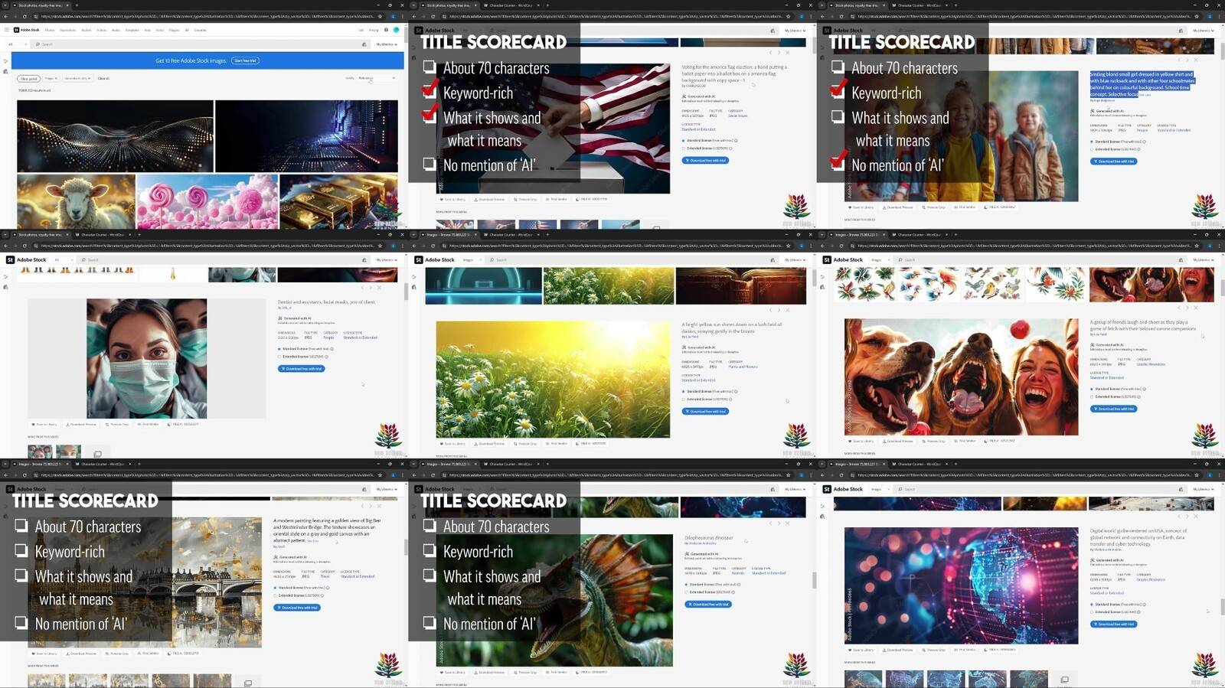Open Vectors in the search results page navigation
1225x688 pixels.
87,30
